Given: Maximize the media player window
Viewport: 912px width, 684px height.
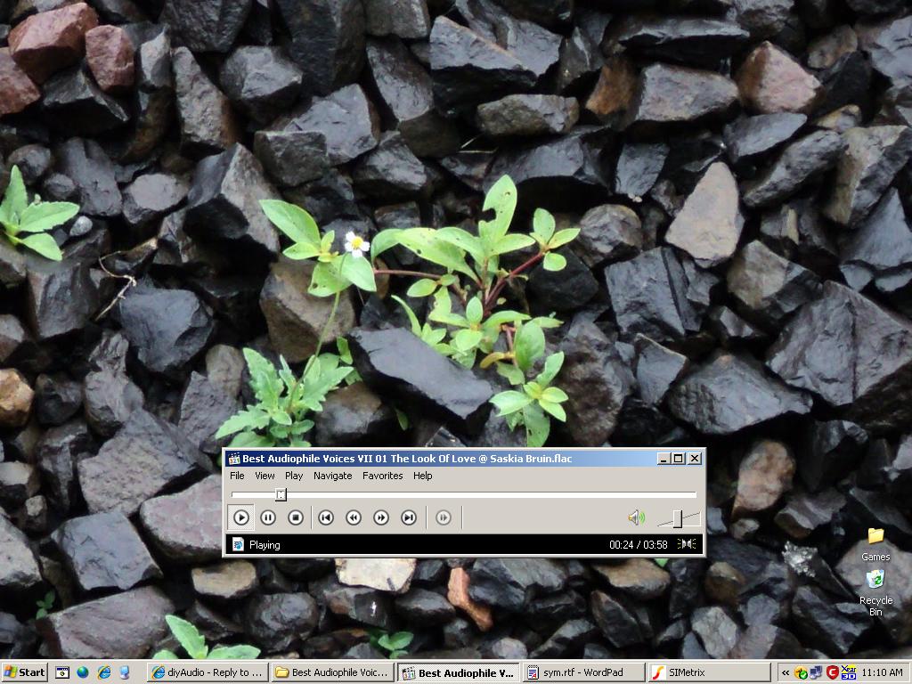Looking at the screenshot, I should (x=679, y=459).
